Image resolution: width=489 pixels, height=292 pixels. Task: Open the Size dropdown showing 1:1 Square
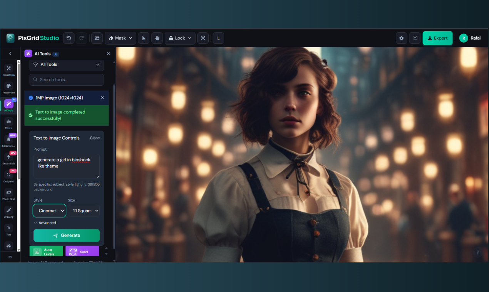tap(84, 211)
